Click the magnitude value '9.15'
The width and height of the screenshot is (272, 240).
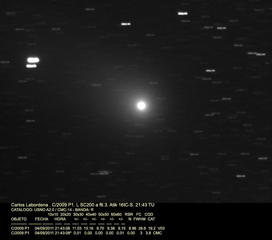pos(122,228)
